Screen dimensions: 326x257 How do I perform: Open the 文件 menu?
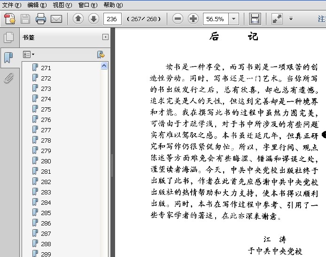pyautogui.click(x=11, y=5)
